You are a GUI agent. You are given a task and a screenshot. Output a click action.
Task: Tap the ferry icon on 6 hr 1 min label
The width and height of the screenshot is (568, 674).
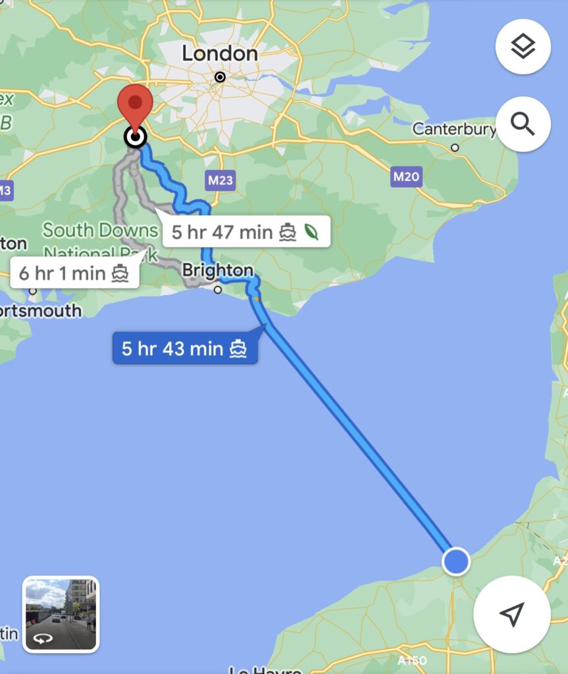[120, 273]
